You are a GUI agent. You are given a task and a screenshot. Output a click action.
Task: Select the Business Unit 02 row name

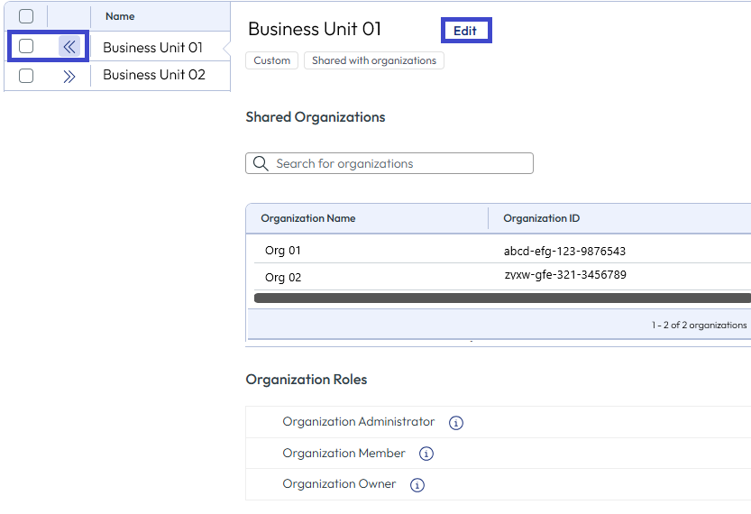[154, 75]
